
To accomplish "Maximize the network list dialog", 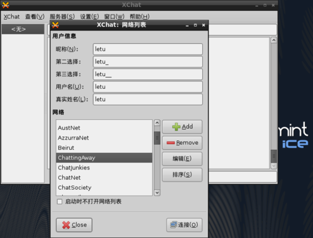I will tap(195, 25).
